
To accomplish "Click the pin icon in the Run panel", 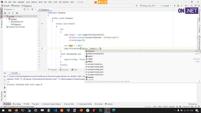I will tap(5, 96).
